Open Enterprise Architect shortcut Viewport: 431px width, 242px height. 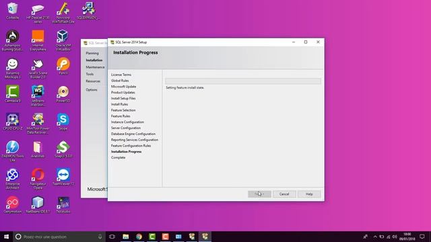tap(12, 179)
